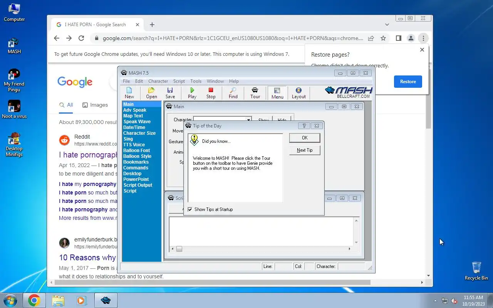Toggle Chrome side panel icon
Image resolution: width=493 pixels, height=308 pixels.
399,38
